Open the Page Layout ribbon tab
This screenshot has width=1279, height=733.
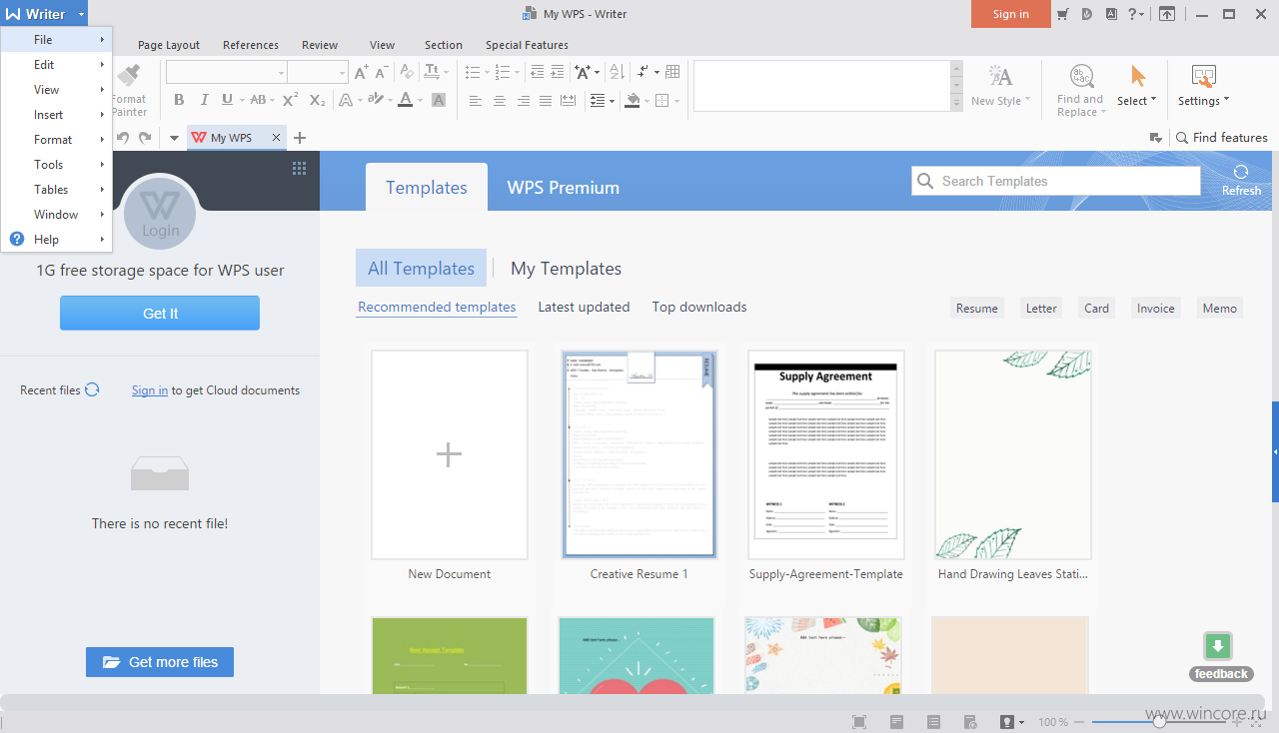169,45
